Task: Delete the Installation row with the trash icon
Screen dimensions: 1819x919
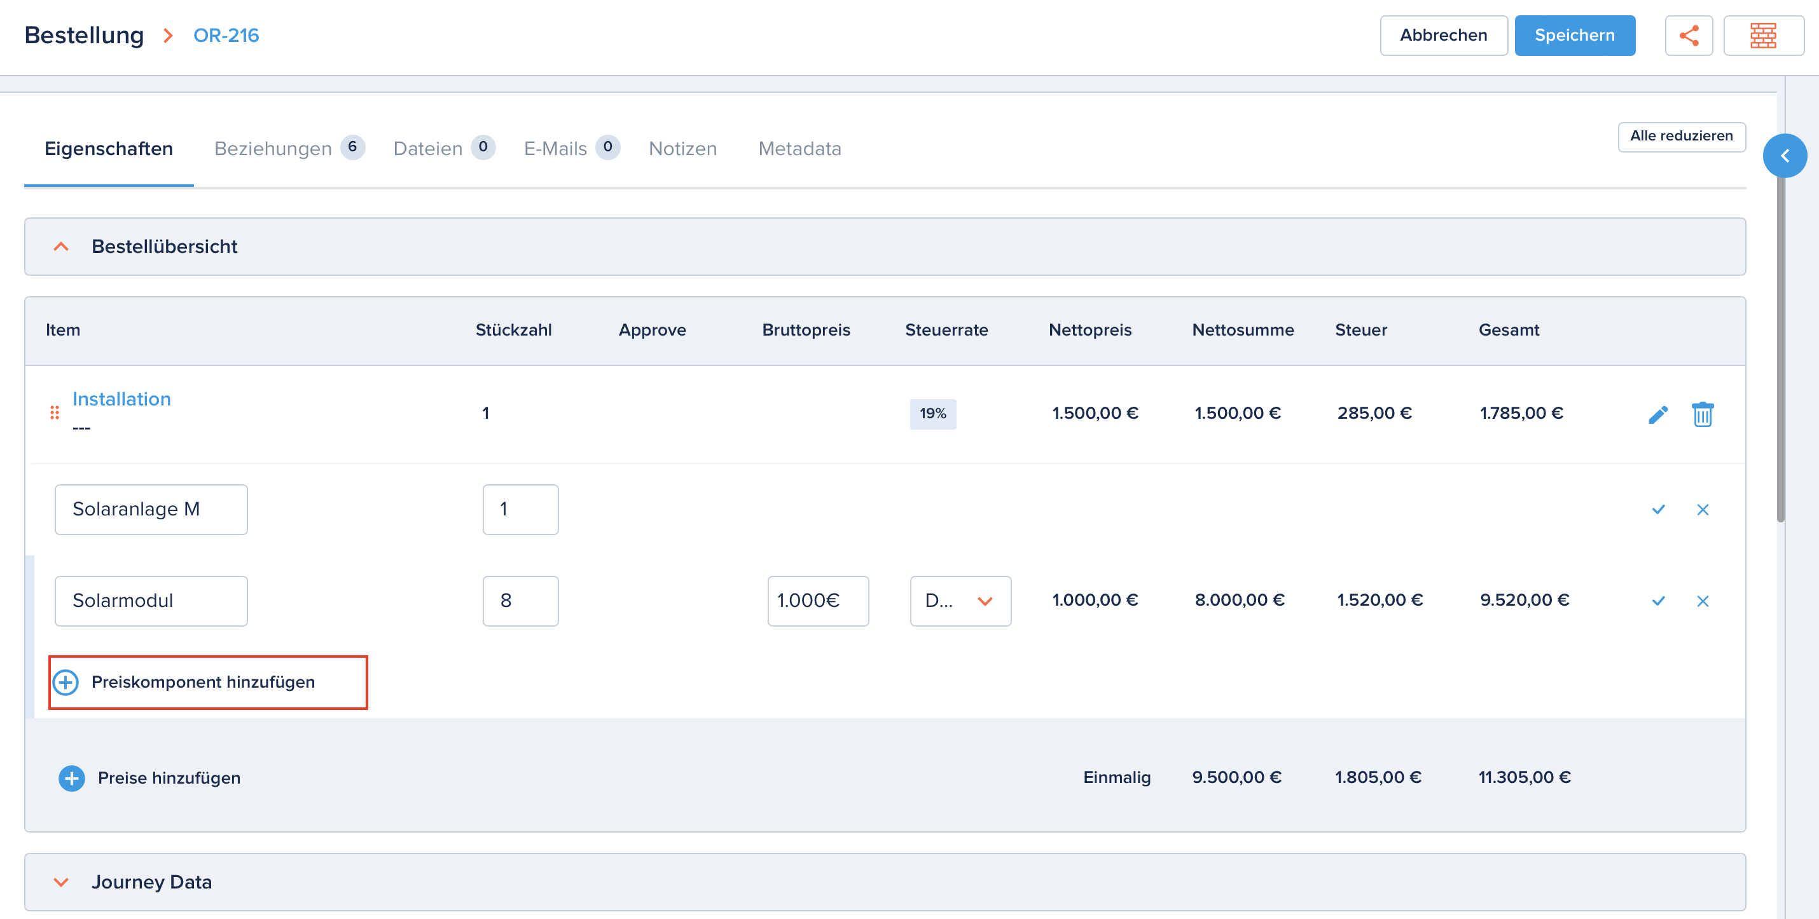Action: pyautogui.click(x=1703, y=414)
